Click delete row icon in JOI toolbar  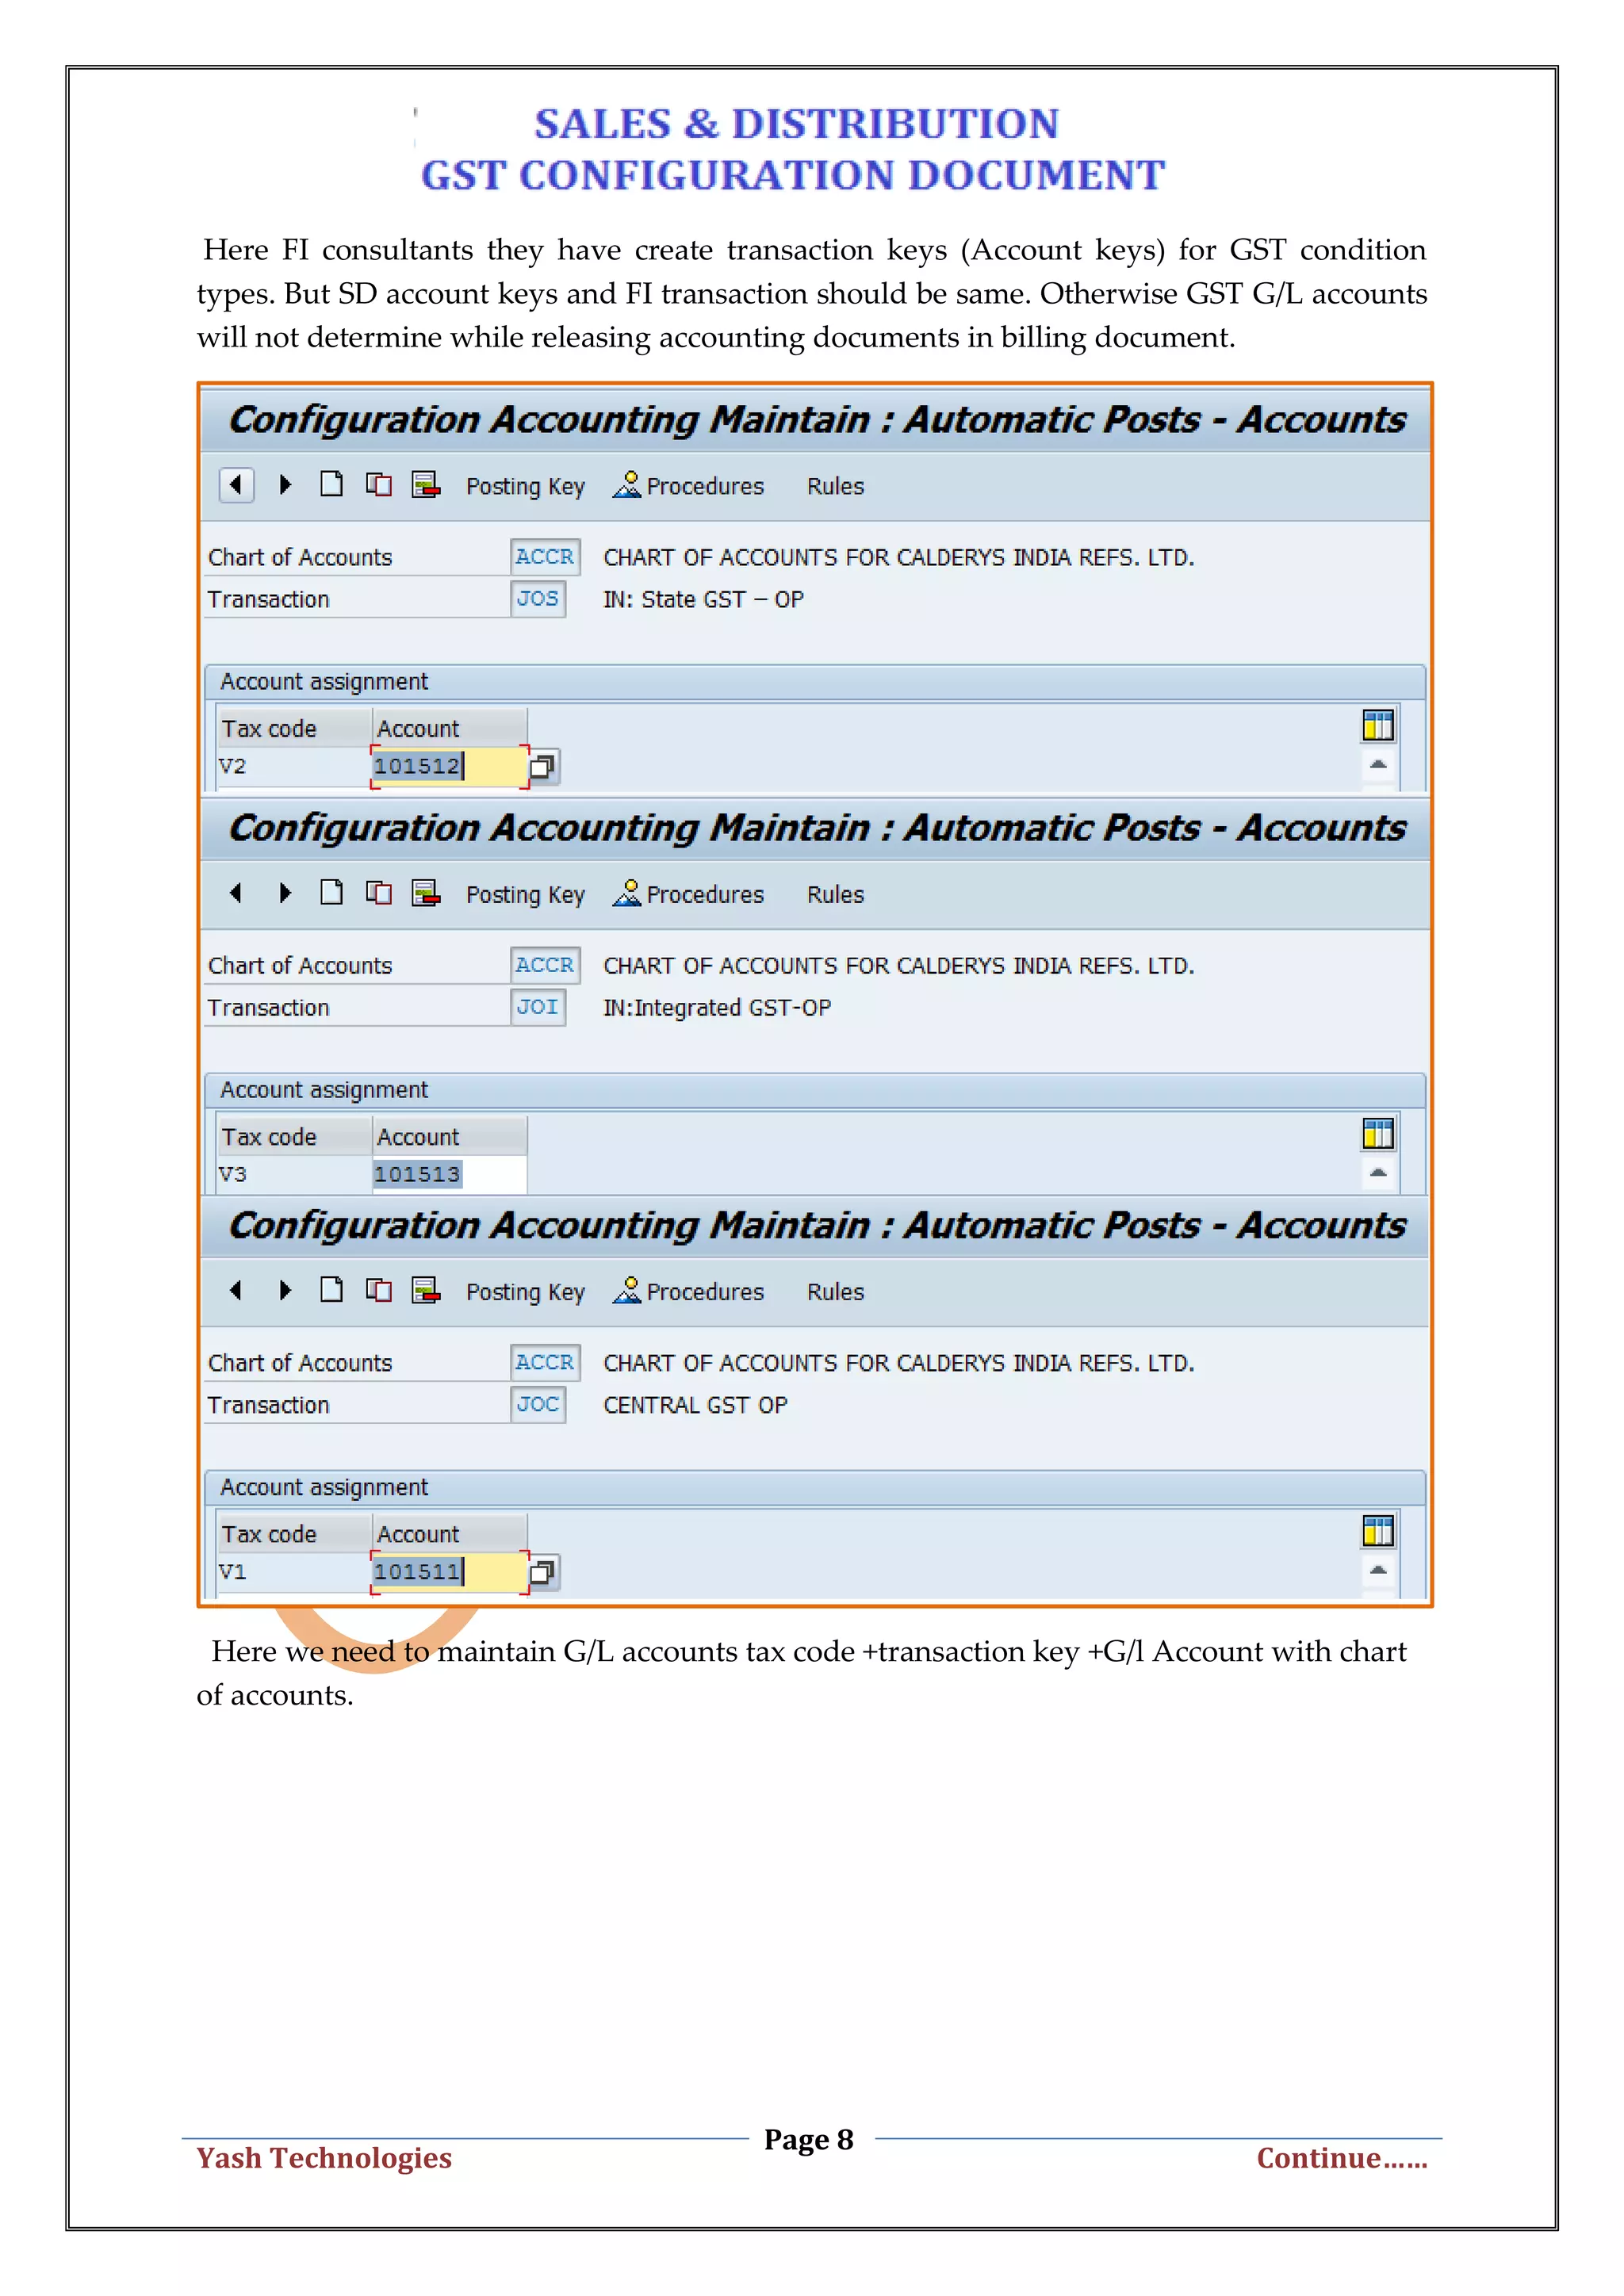point(426,893)
